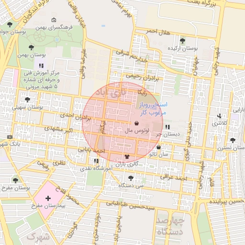Viewport: 245px width, 245px height.
Task: Select the رایکا place label
Action: [142, 92]
